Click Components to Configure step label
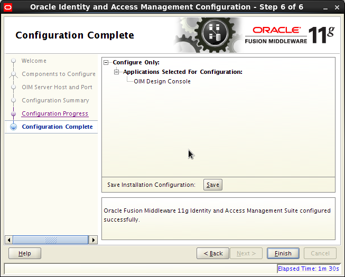The height and width of the screenshot is (277, 345). (59, 74)
